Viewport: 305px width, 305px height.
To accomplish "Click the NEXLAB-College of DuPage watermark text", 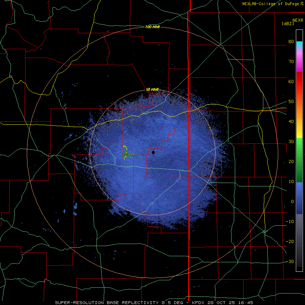I will pos(272,4).
